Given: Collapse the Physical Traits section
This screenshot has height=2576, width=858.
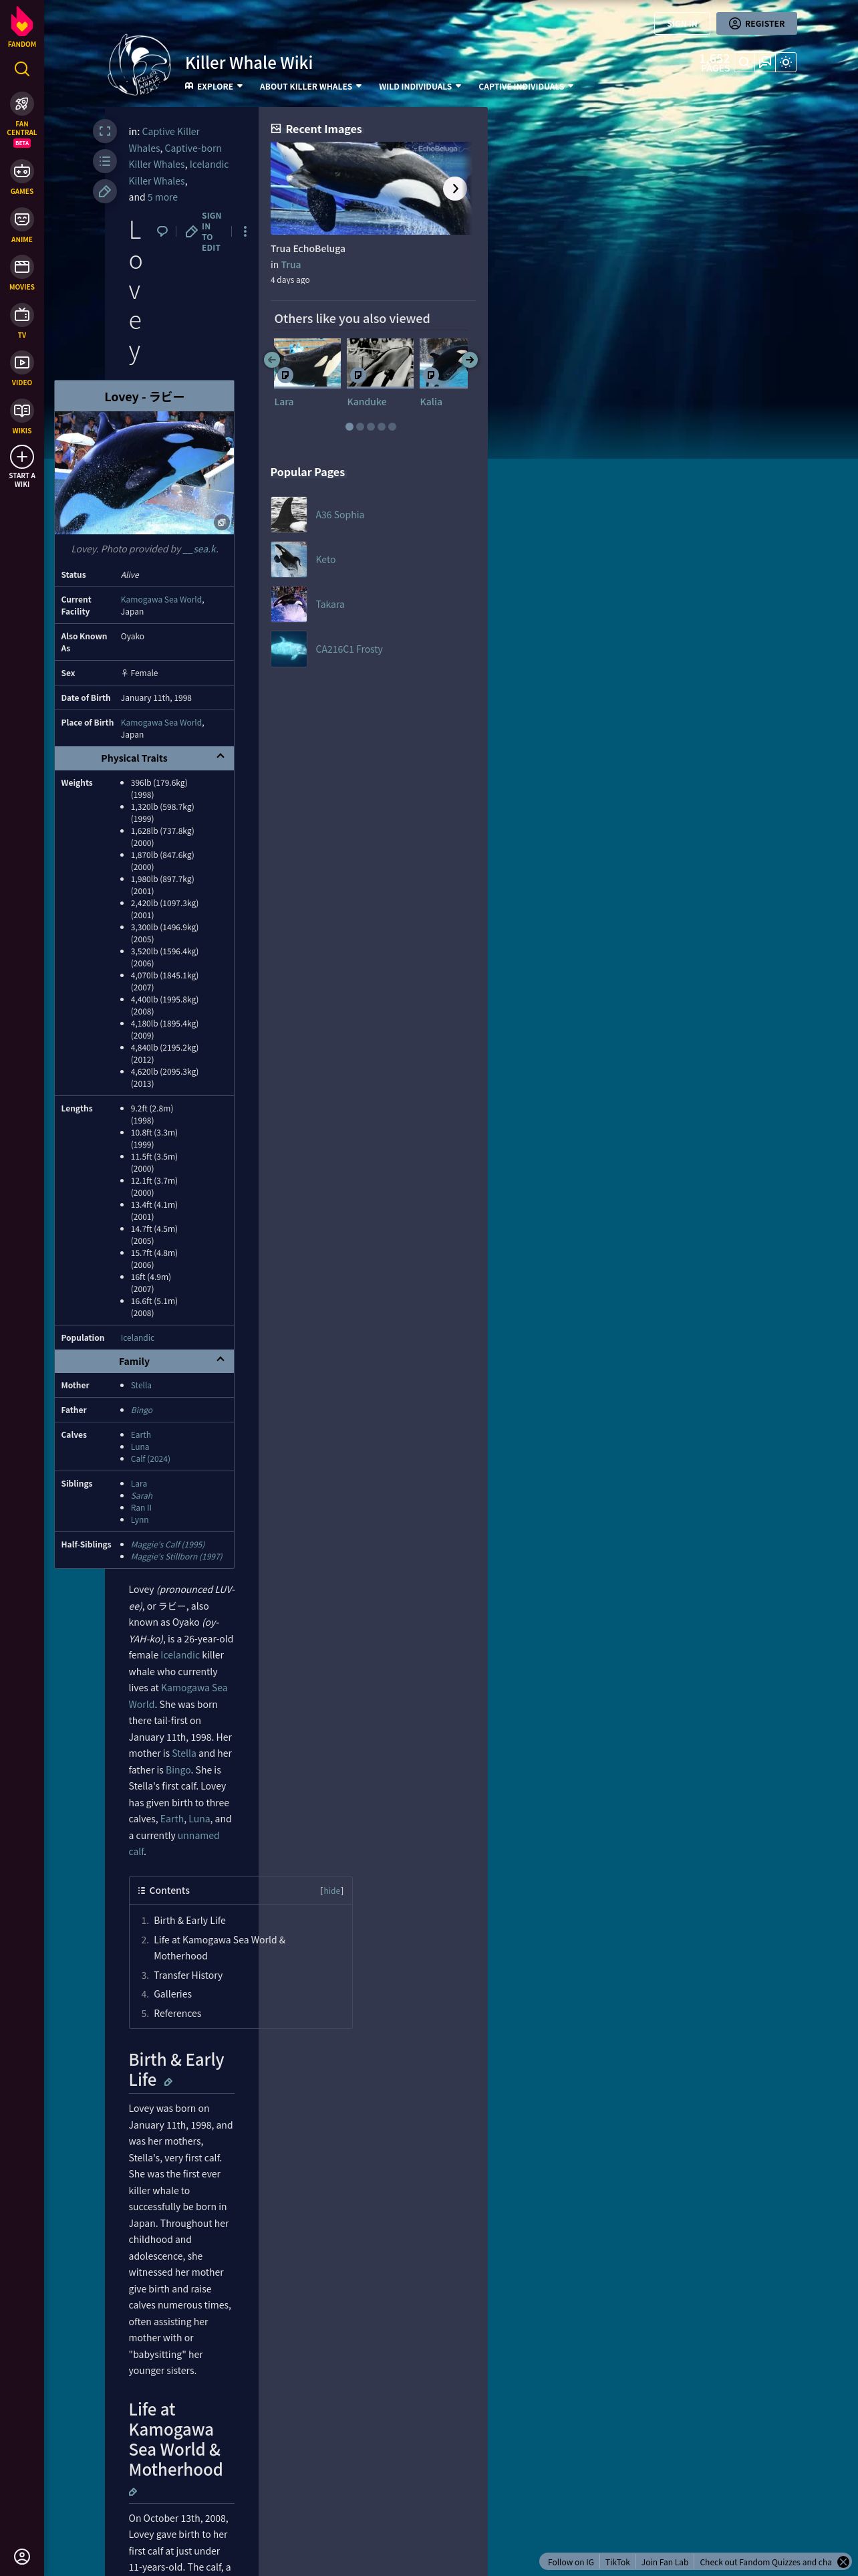Looking at the screenshot, I should click(x=221, y=757).
